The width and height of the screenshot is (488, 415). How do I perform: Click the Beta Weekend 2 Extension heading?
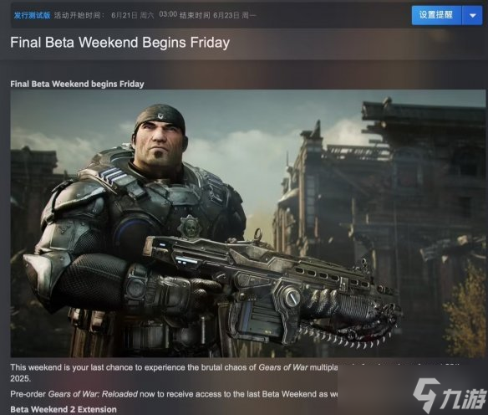click(64, 409)
